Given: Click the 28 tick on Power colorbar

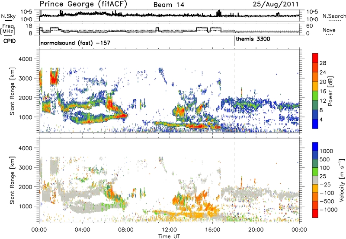Looking at the screenshot, I should (x=323, y=63).
